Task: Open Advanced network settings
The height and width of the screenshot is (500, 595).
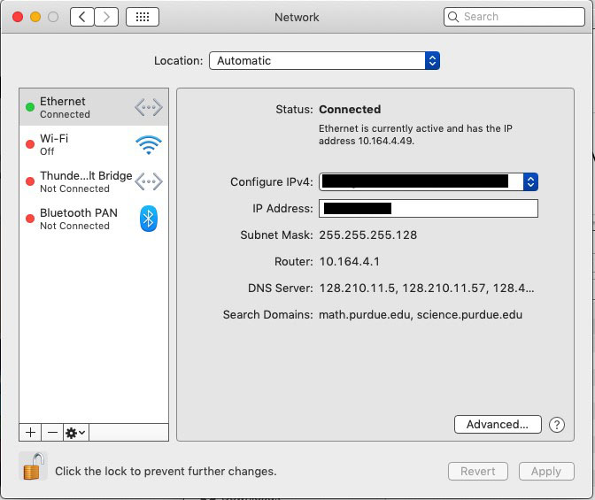Action: [497, 425]
